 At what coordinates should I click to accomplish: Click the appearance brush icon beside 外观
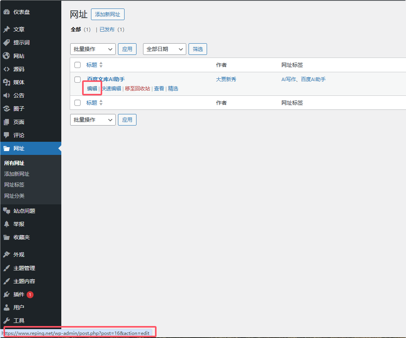[x=7, y=255]
